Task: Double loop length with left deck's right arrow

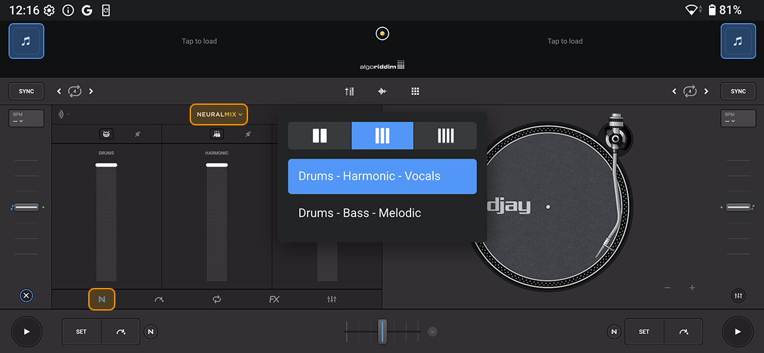Action: [x=91, y=91]
